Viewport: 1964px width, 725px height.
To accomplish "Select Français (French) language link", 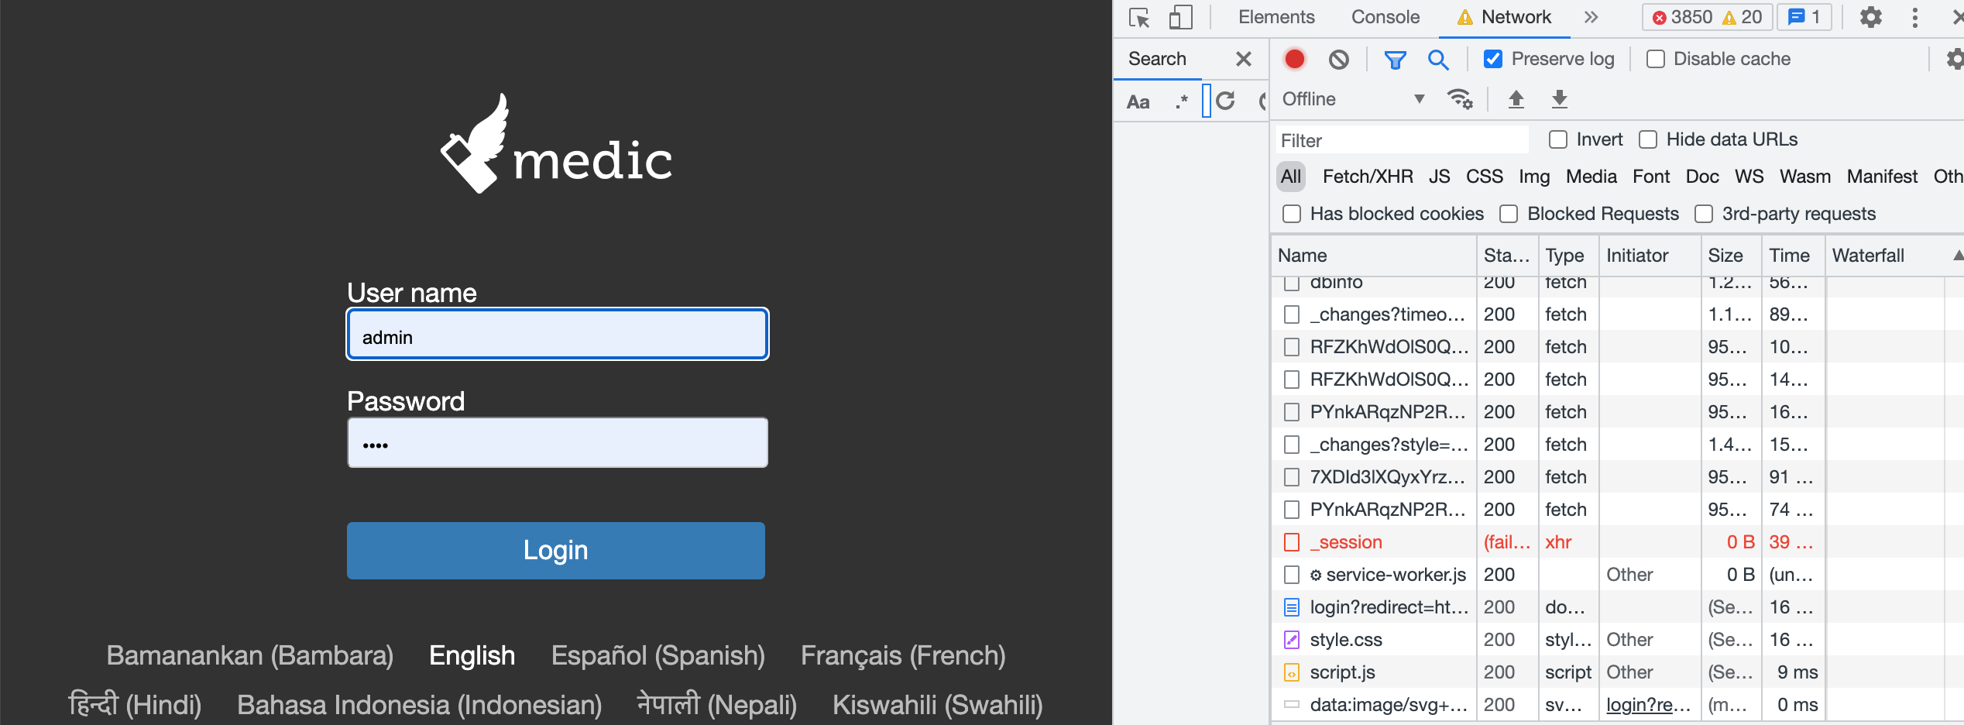I will click(x=903, y=656).
